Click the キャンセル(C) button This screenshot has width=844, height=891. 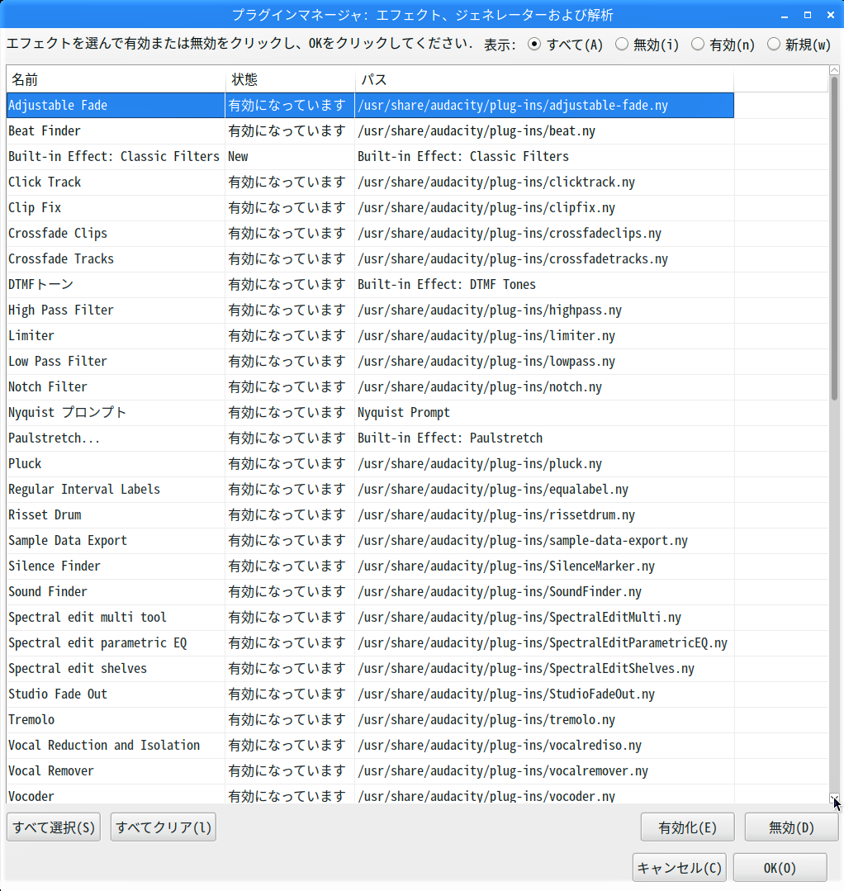[x=679, y=868]
